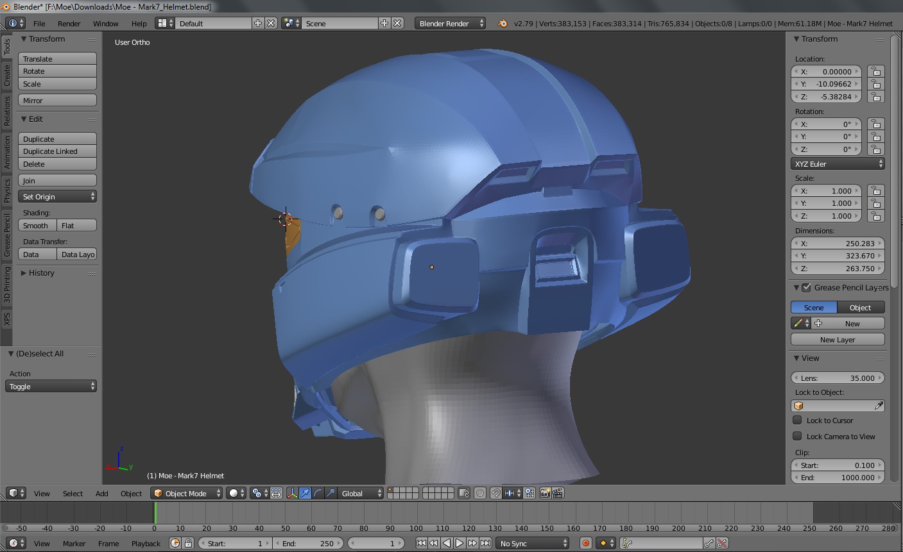Enable Lock Camera to View checkbox
Image resolution: width=903 pixels, height=552 pixels.
pyautogui.click(x=797, y=436)
